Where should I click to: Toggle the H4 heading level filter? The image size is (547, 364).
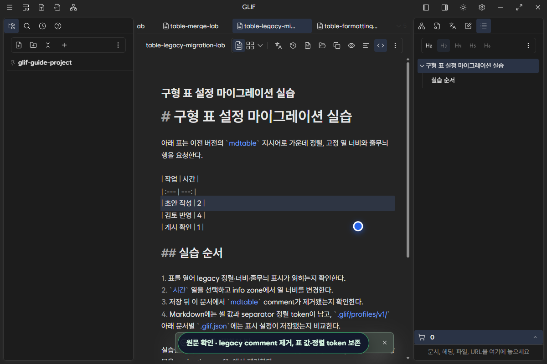tap(458, 45)
